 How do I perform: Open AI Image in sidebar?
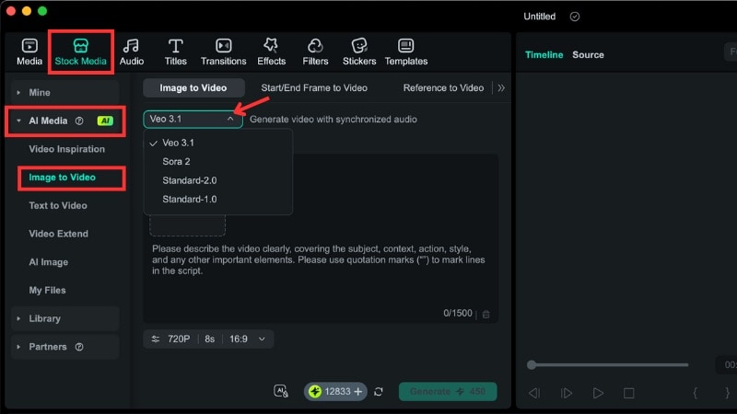tap(49, 262)
